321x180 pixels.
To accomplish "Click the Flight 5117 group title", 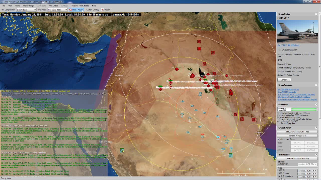I will click(283, 18).
